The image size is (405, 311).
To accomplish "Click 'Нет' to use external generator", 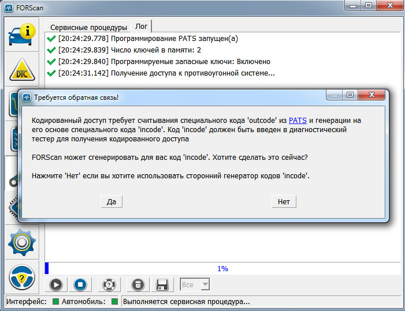I will (284, 201).
